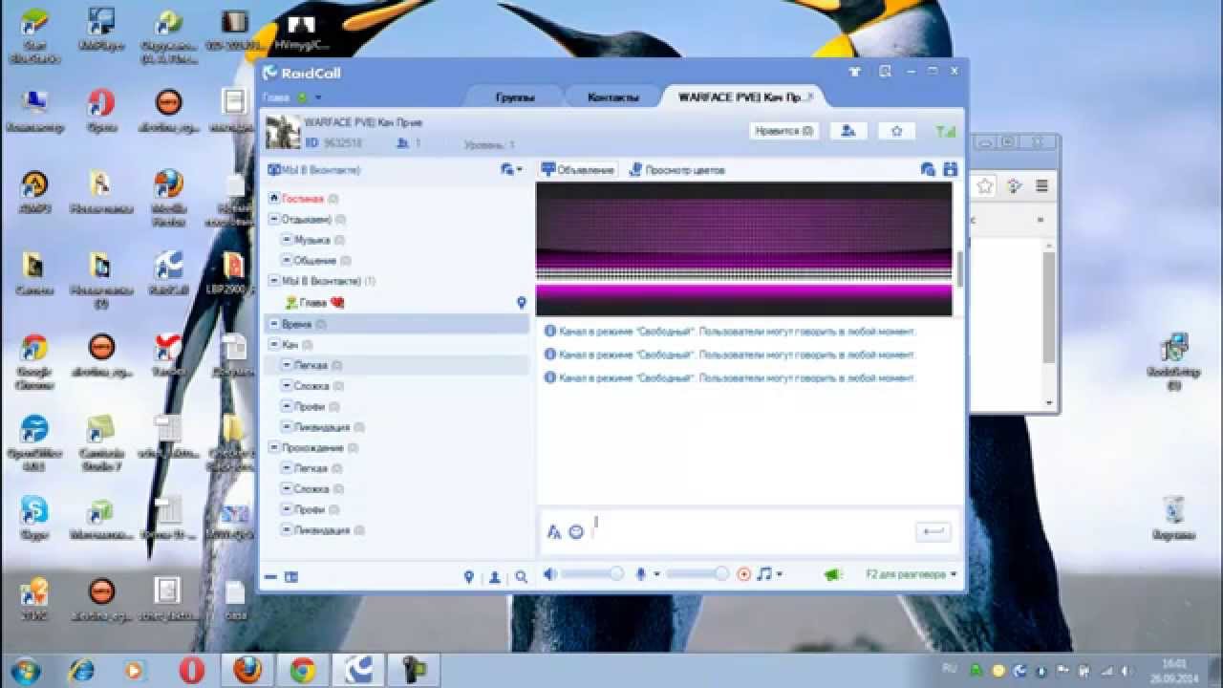Click the purple announcement banner image
This screenshot has width=1223, height=688.
coord(744,248)
